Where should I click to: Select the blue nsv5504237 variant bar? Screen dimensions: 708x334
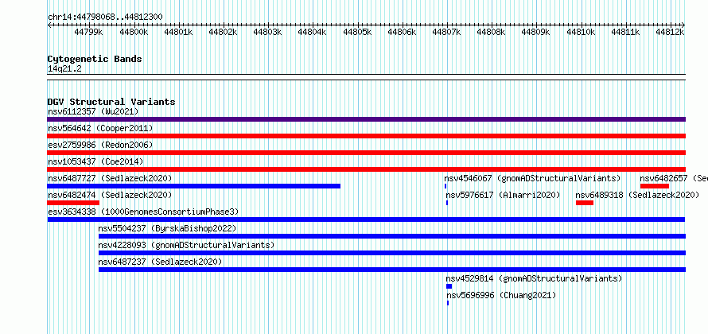(392, 236)
